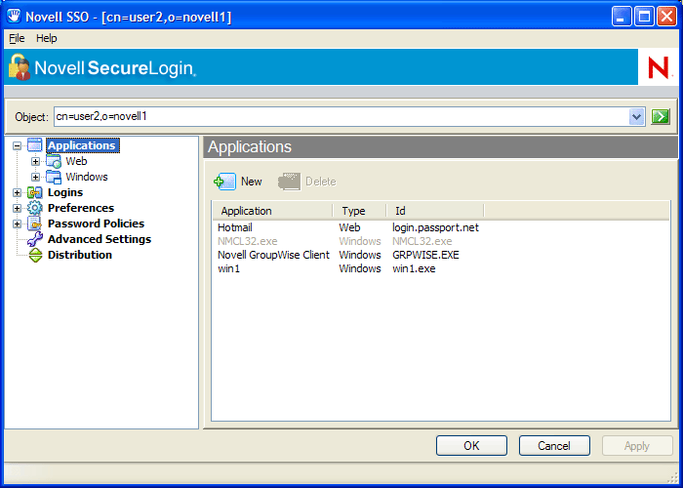
Task: Select Advanced Settings in the tree
Action: [100, 239]
